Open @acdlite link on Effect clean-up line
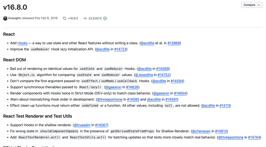 tap(208, 105)
